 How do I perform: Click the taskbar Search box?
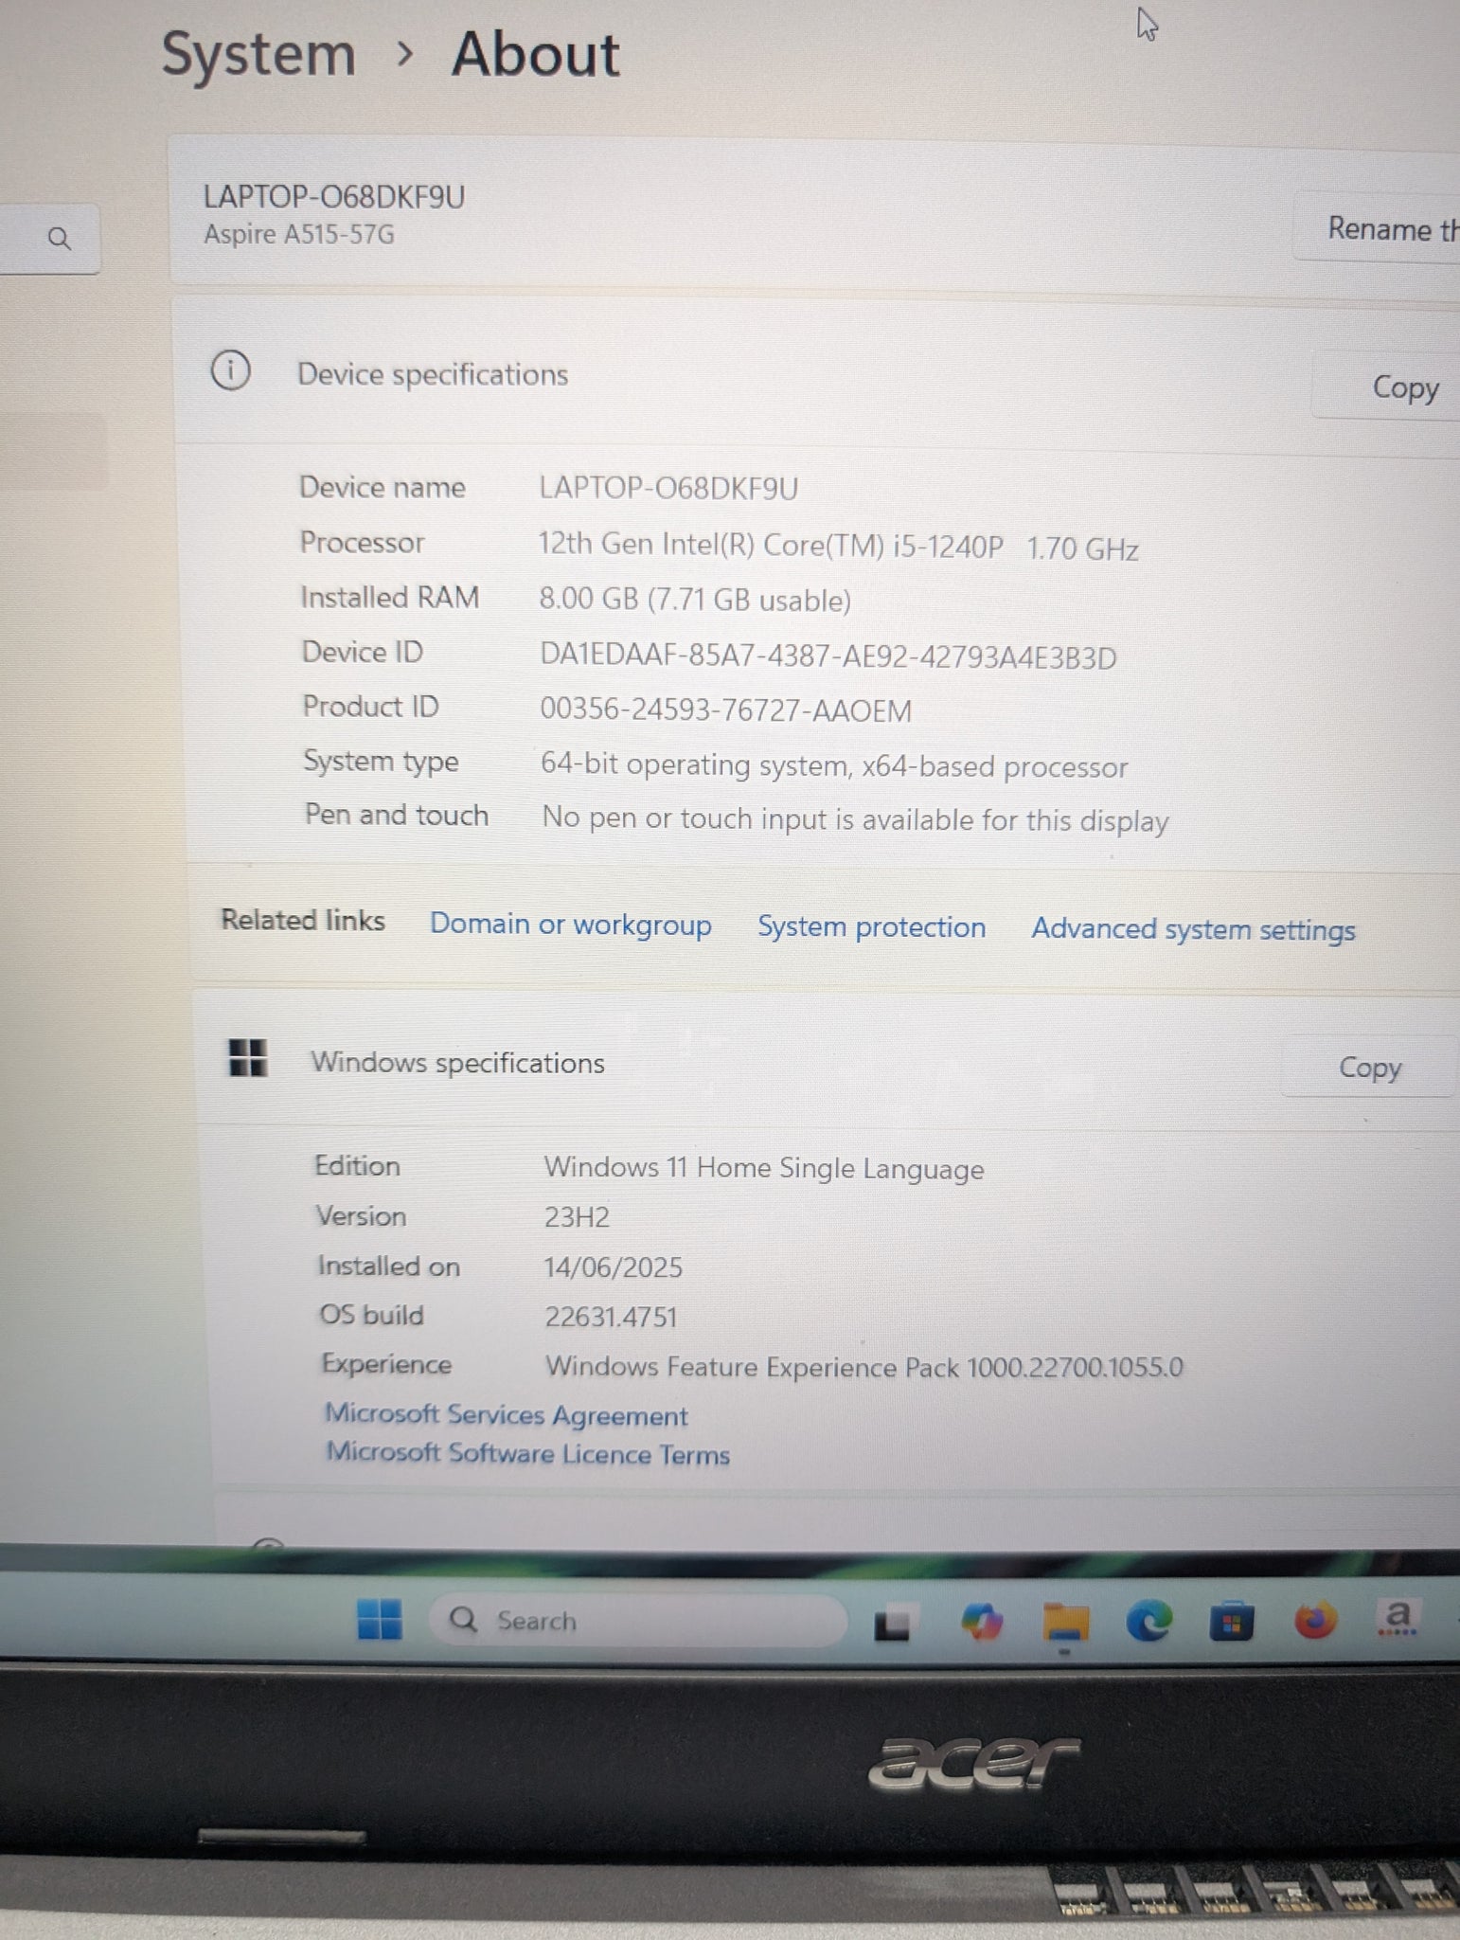[638, 1621]
